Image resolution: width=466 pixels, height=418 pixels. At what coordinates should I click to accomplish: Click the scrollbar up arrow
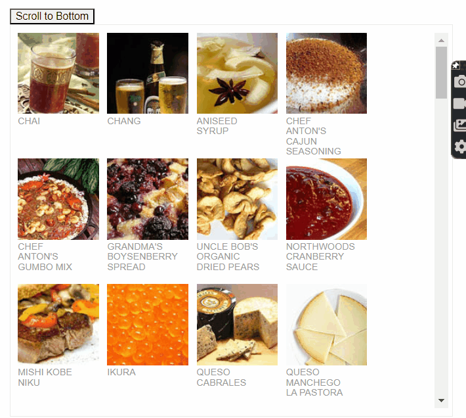(441, 41)
